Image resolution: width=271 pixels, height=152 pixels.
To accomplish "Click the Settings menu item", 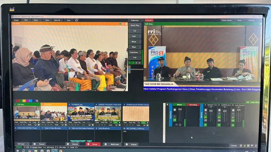I will (251, 20).
